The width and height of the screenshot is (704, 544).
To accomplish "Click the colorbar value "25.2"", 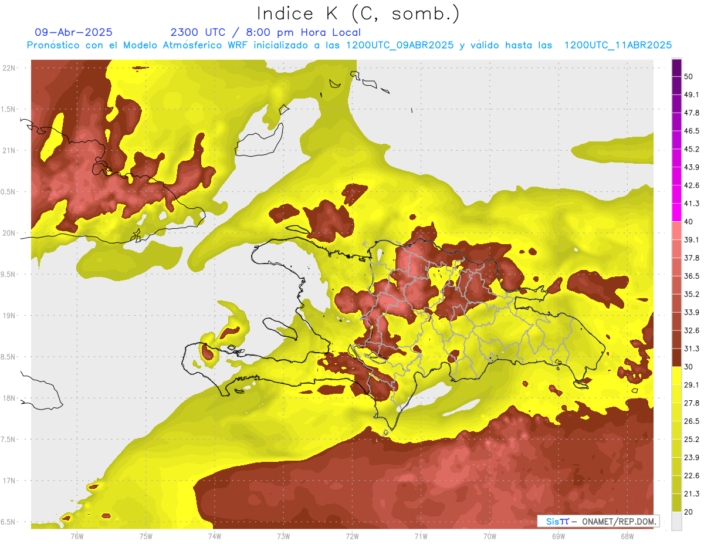I will pyautogui.click(x=692, y=439).
